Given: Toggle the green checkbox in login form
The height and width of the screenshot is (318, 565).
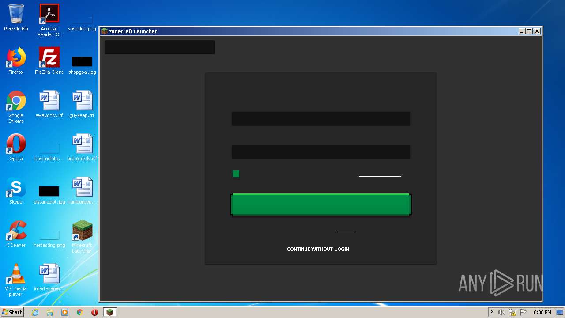Looking at the screenshot, I should click(x=236, y=174).
